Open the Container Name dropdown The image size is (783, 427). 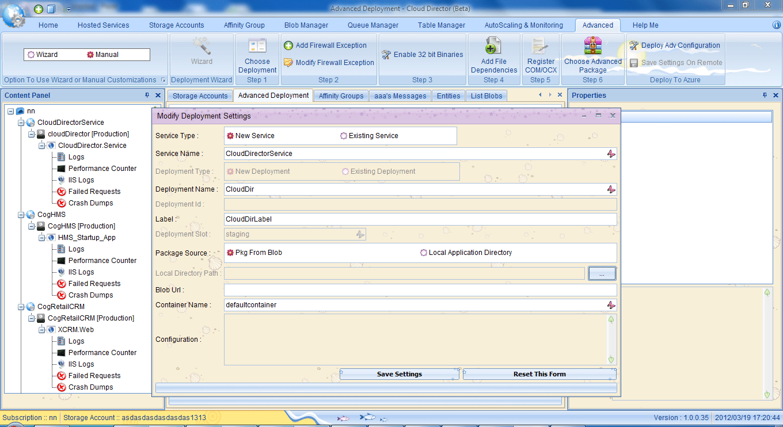pos(611,305)
